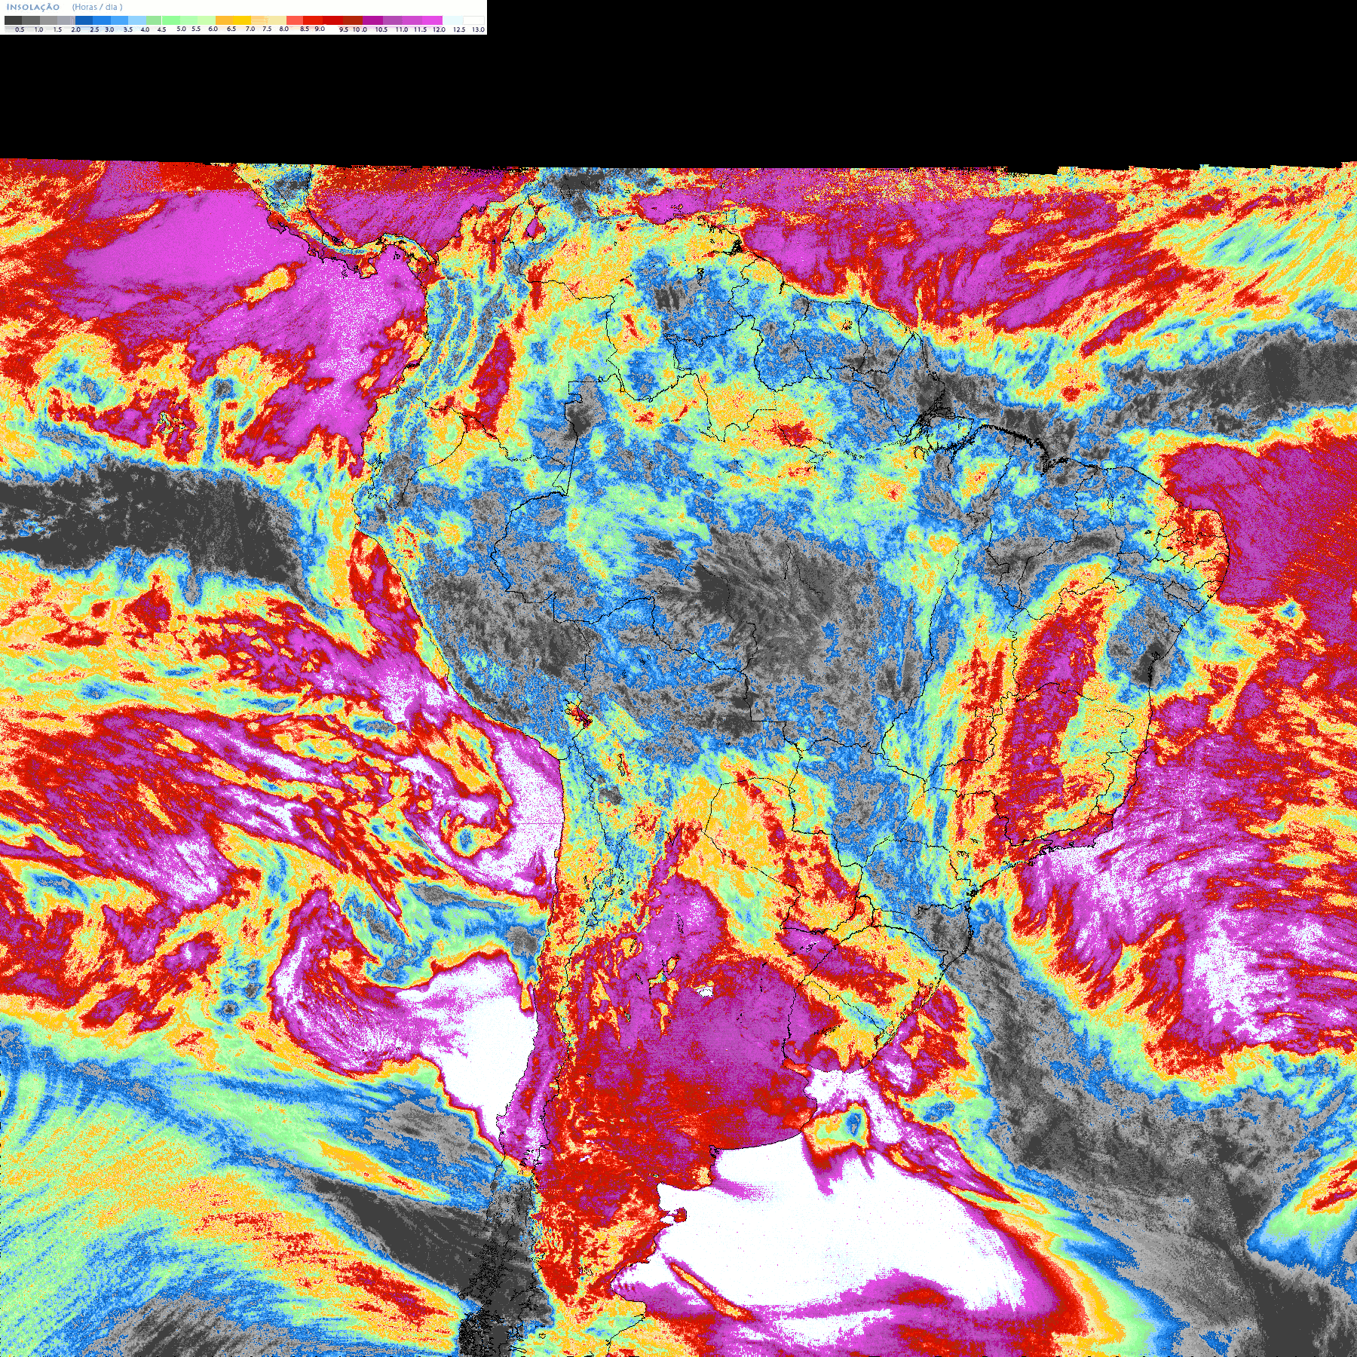
Task: Click the 10.0 legend value
Action: tap(360, 29)
